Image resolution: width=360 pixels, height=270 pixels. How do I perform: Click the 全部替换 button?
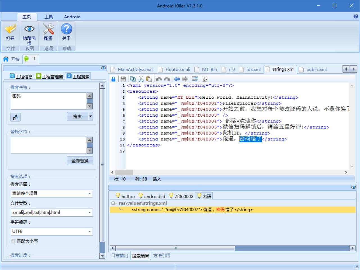pos(80,161)
